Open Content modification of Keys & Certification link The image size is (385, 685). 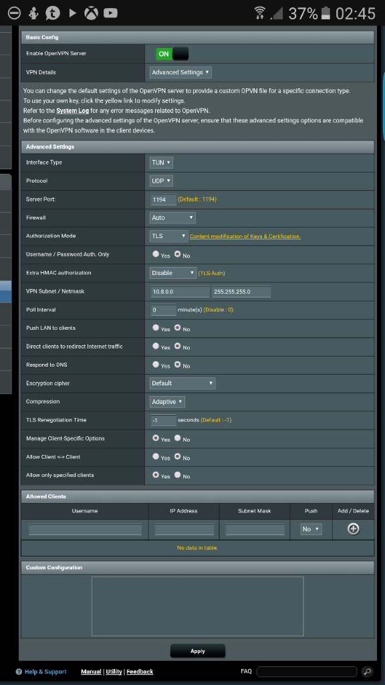245,236
